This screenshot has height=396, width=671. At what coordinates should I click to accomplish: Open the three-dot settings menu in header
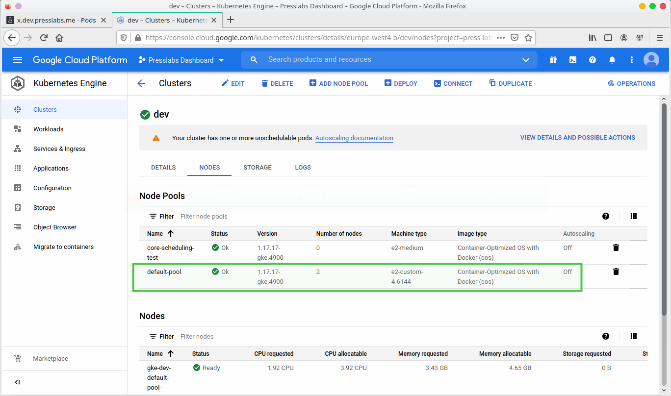pyautogui.click(x=632, y=60)
